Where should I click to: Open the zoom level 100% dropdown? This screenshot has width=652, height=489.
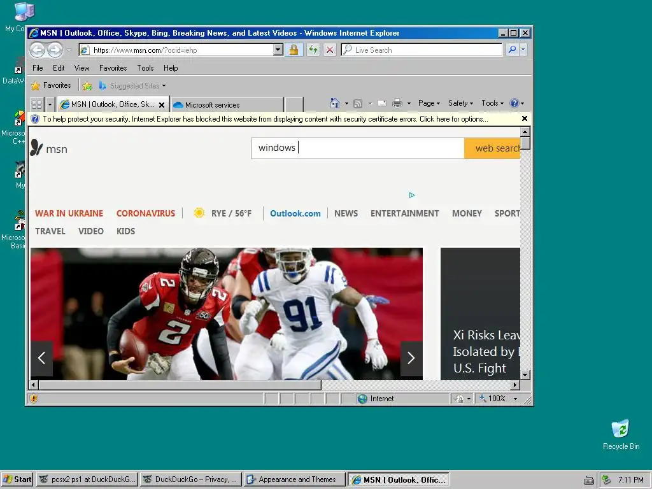click(x=516, y=399)
